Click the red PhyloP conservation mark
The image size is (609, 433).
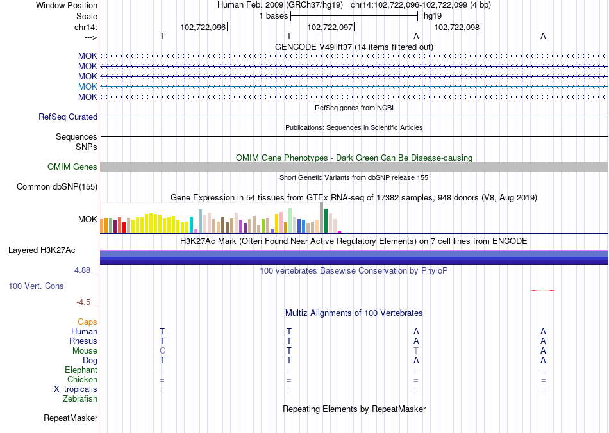543,290
